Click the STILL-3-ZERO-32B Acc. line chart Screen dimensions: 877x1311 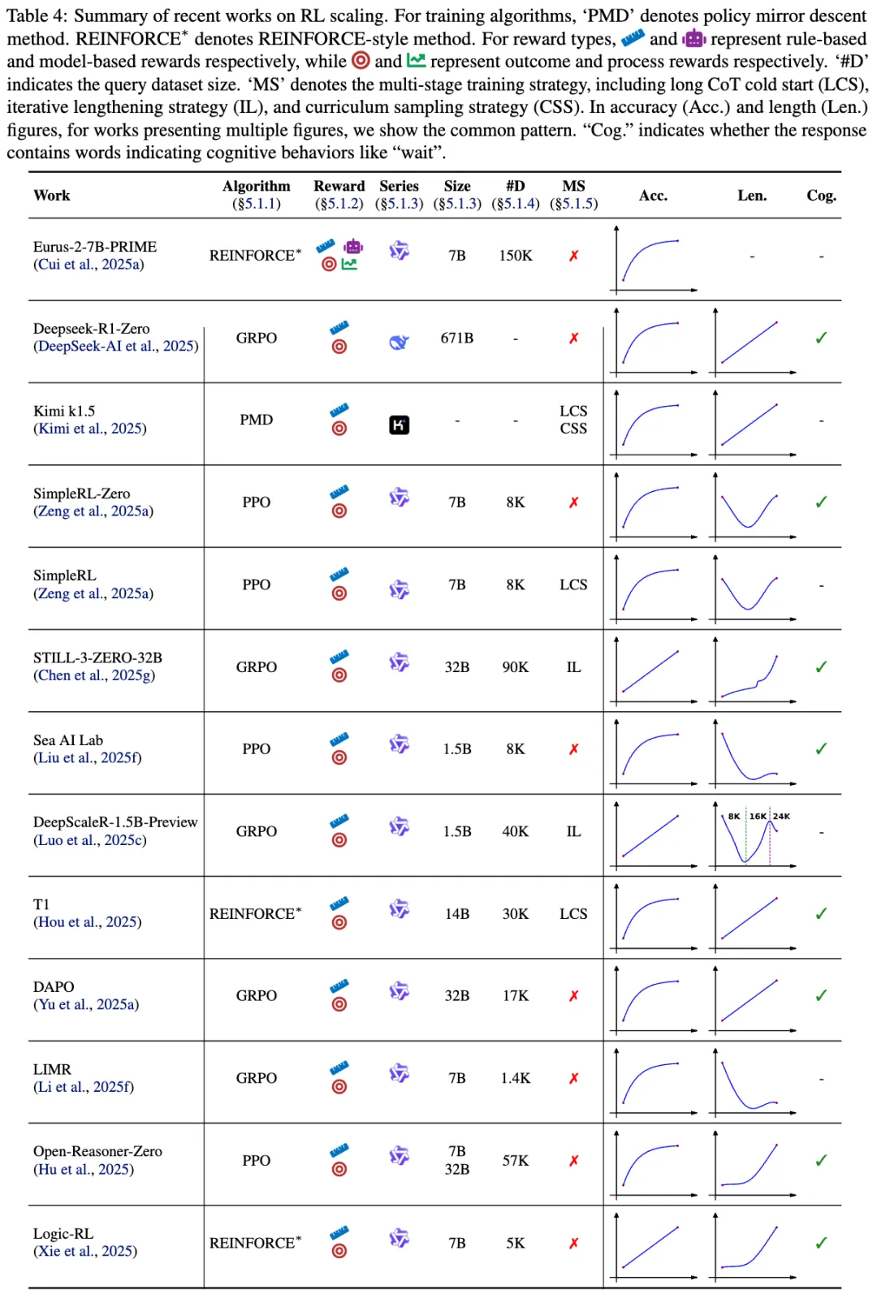[656, 671]
